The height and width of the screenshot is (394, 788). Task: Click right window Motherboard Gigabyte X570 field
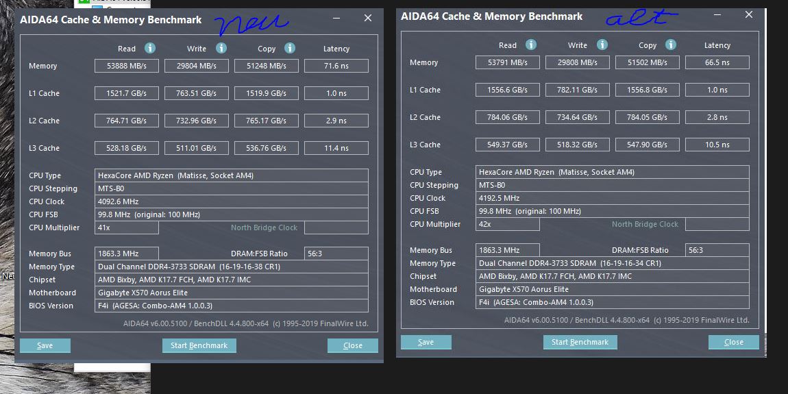coord(613,289)
